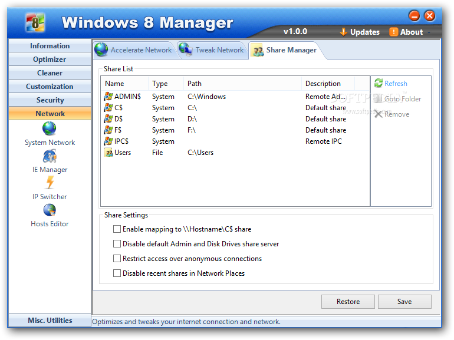Sort by Type column header
The image size is (454, 340).
166,84
